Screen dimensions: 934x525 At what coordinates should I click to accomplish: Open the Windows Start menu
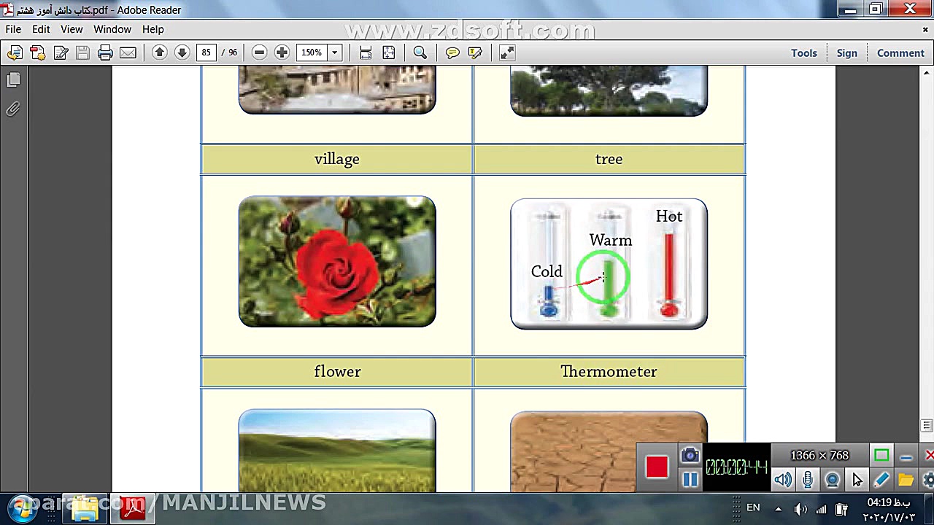[x=22, y=507]
